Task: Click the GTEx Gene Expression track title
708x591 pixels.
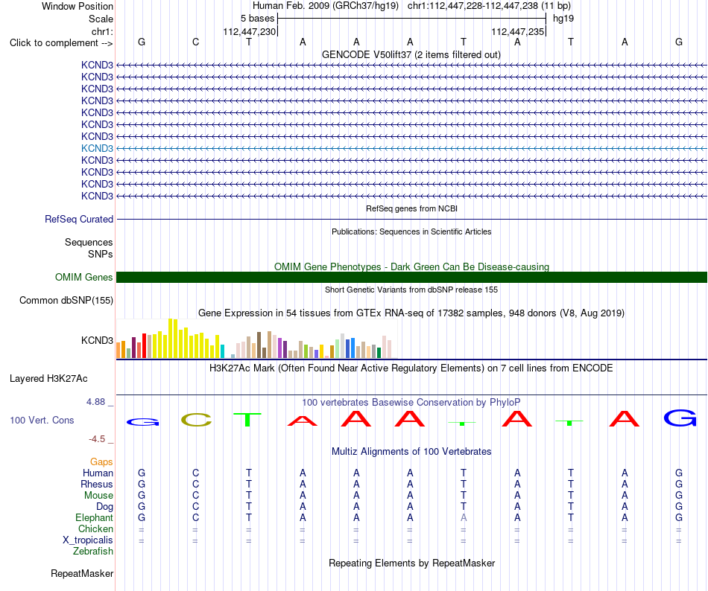Action: coord(411,313)
